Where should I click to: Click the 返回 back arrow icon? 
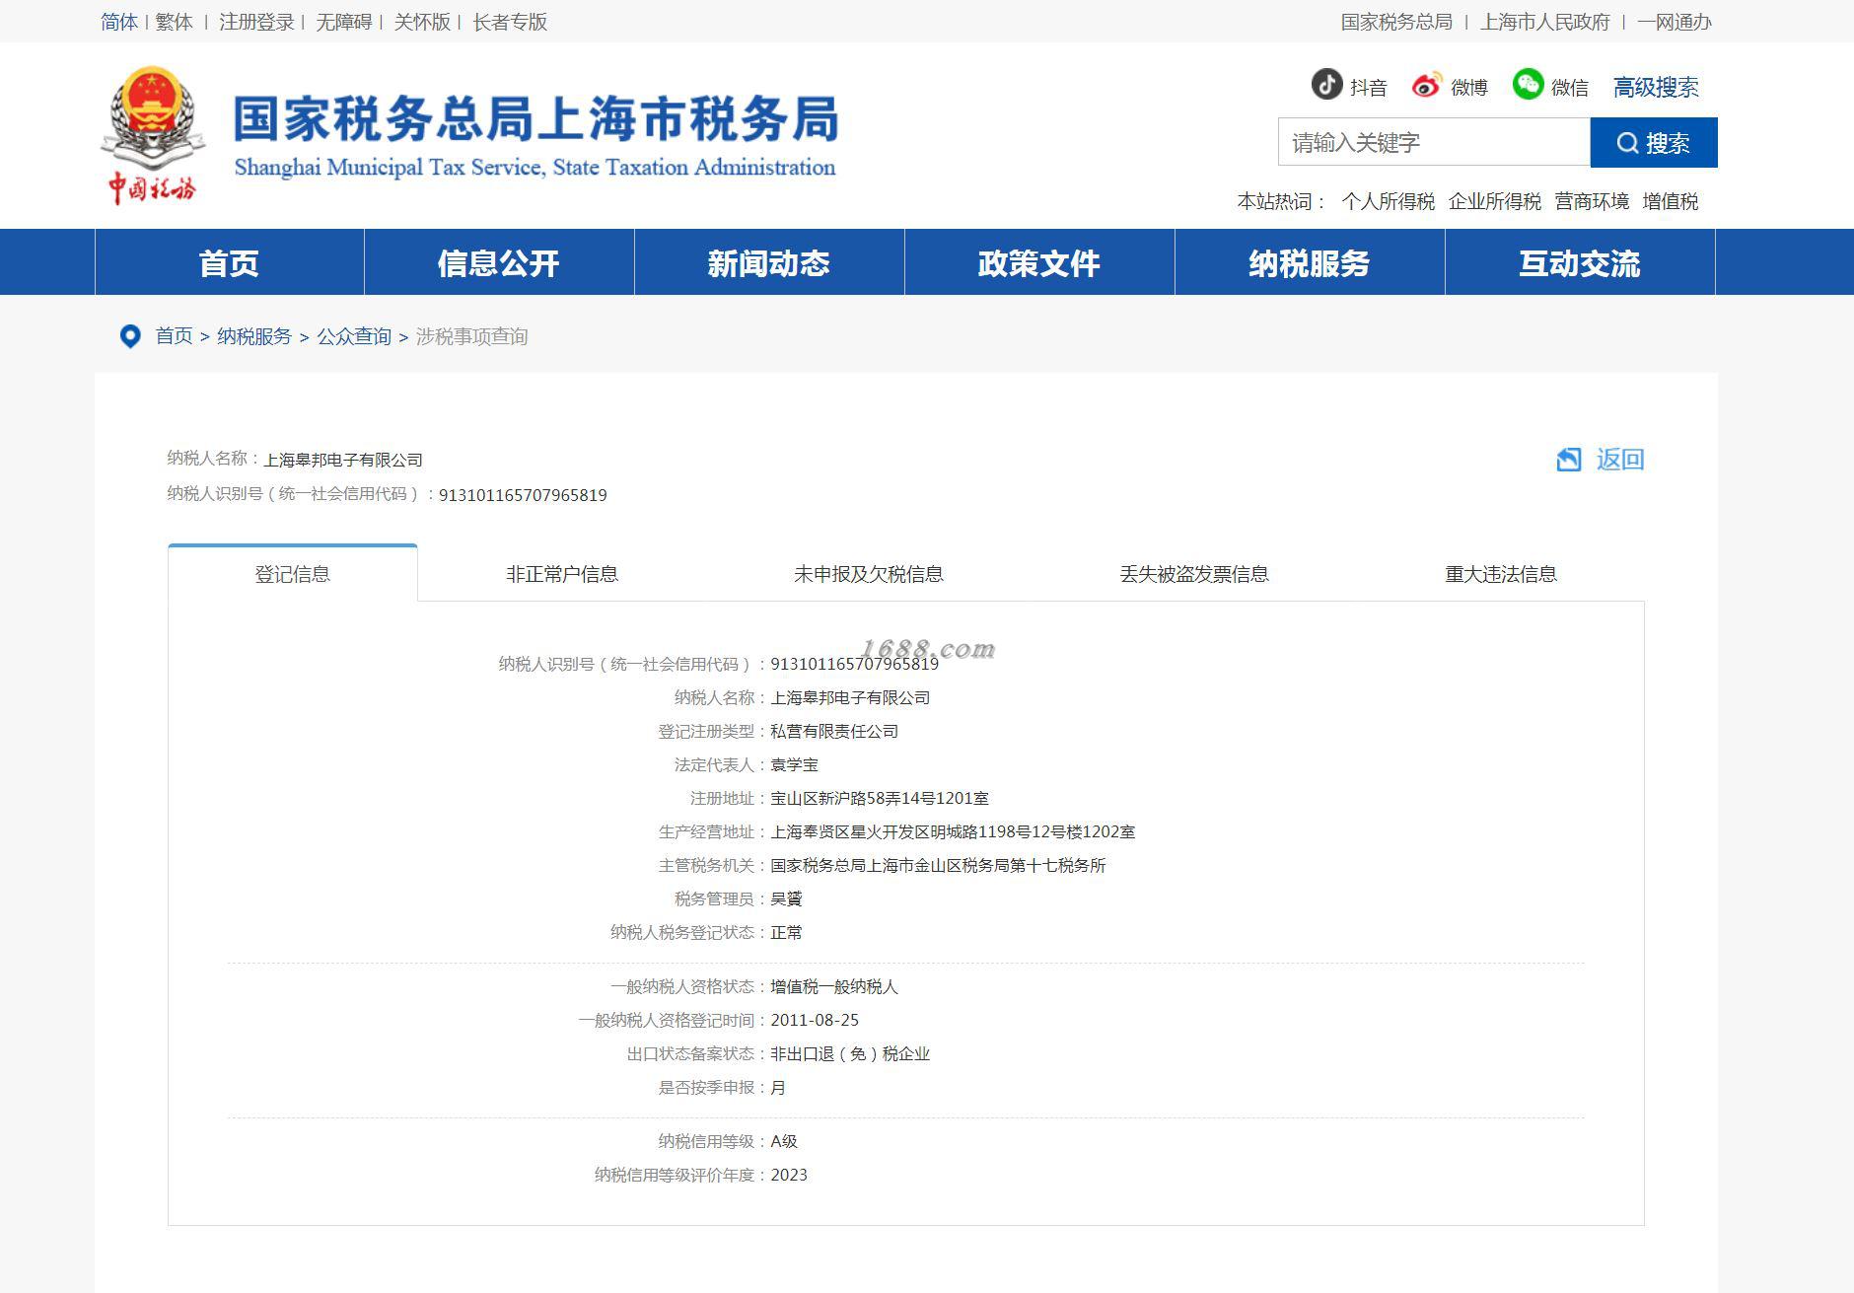tap(1569, 460)
